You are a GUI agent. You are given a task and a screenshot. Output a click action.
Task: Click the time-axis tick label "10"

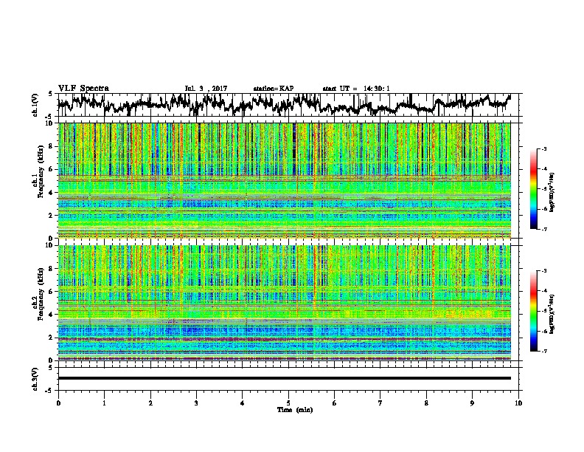tap(518, 403)
